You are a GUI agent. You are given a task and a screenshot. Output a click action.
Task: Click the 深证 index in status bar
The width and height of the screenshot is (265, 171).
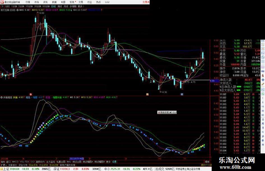(x=56, y=169)
